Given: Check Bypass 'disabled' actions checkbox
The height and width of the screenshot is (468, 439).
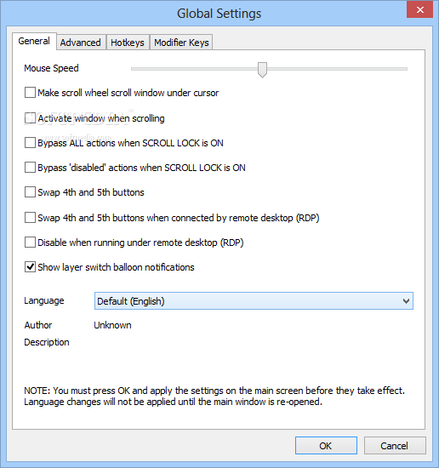Looking at the screenshot, I should tap(30, 168).
